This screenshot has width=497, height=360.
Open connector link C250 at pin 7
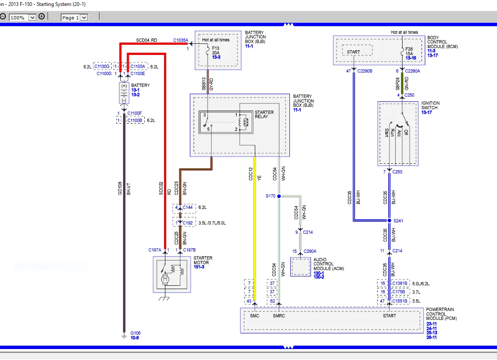pyautogui.click(x=397, y=172)
